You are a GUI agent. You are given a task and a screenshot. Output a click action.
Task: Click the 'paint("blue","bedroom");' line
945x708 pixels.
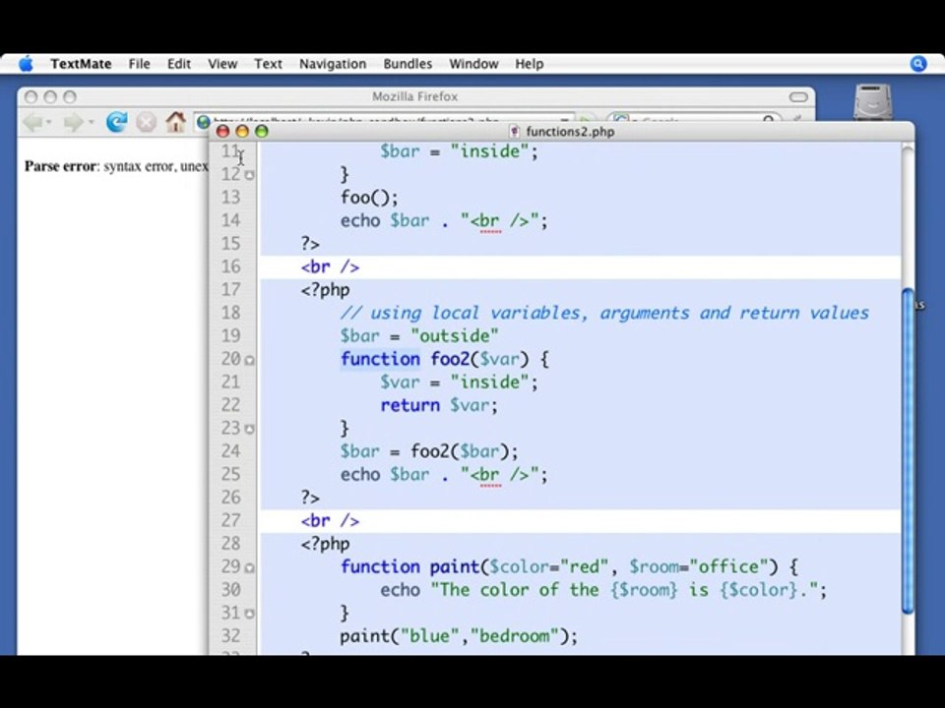point(459,636)
